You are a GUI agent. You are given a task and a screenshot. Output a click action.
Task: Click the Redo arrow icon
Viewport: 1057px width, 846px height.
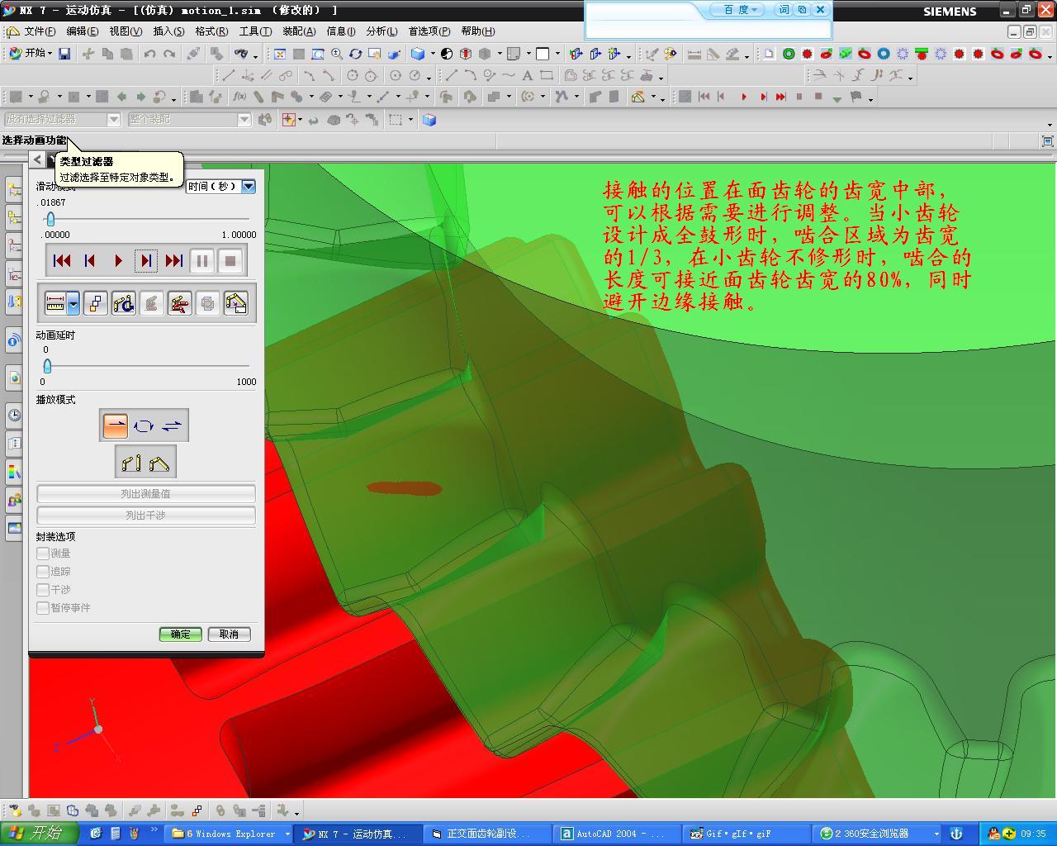(169, 54)
